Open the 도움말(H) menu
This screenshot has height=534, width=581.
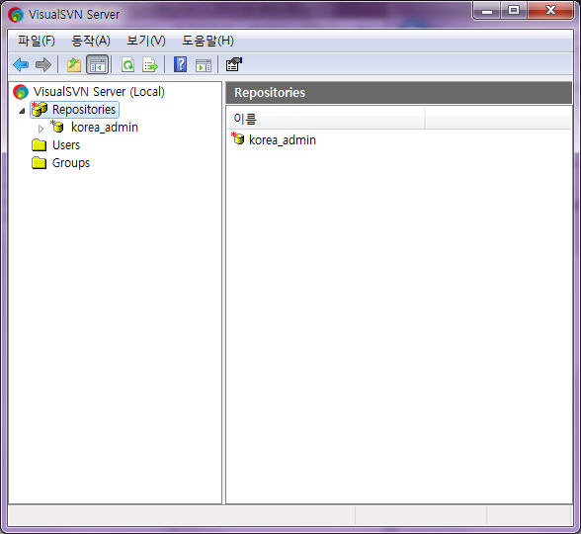[207, 41]
